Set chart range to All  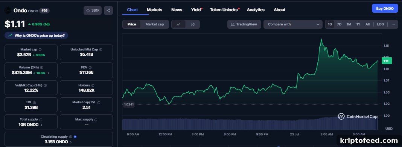point(367,24)
